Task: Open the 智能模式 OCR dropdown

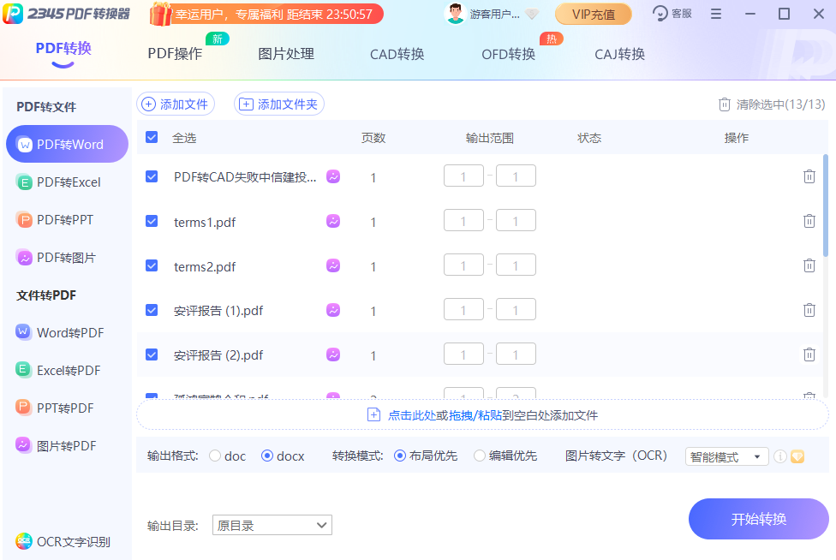Action: (726, 456)
